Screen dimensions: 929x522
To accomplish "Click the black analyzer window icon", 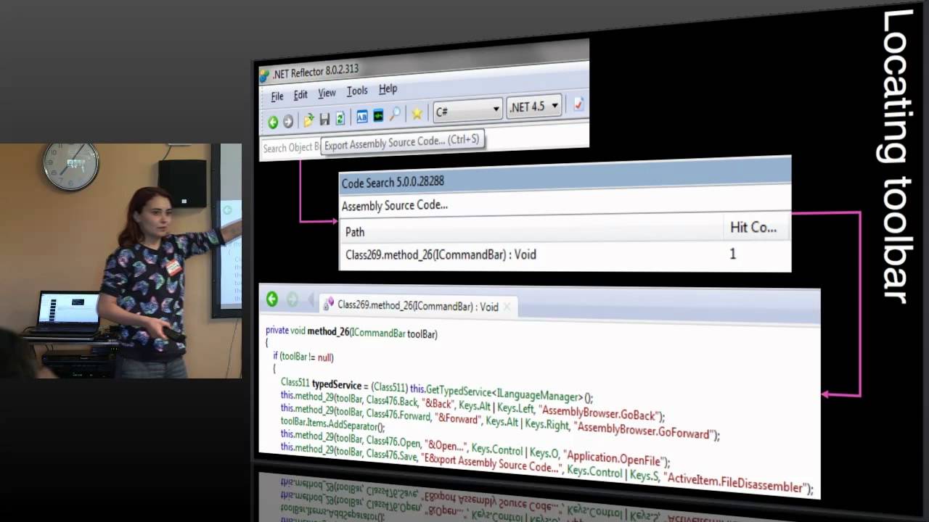I will pos(379,116).
